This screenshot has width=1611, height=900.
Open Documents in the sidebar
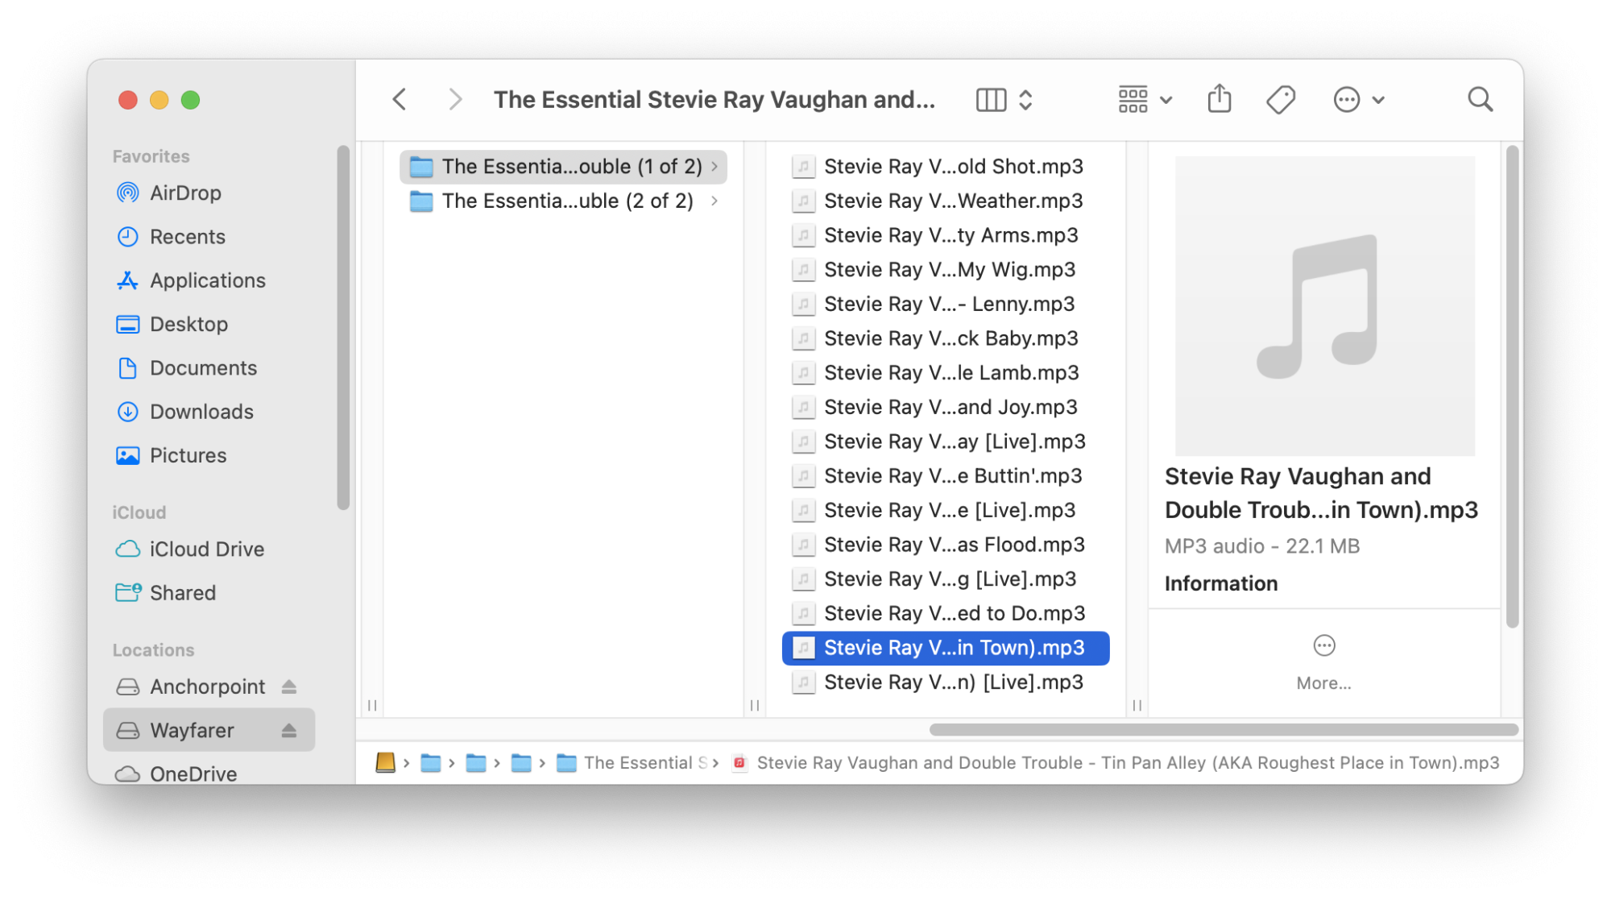(208, 367)
